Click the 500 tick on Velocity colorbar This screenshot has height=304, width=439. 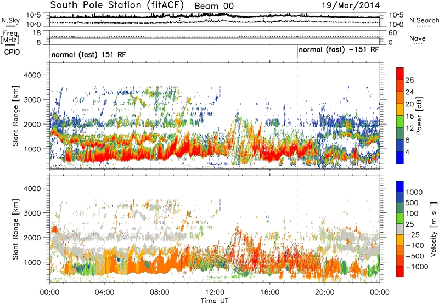tap(413, 202)
